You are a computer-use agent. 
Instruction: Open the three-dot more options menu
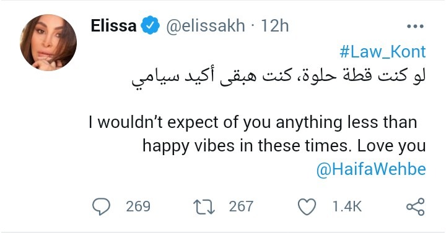point(415,27)
